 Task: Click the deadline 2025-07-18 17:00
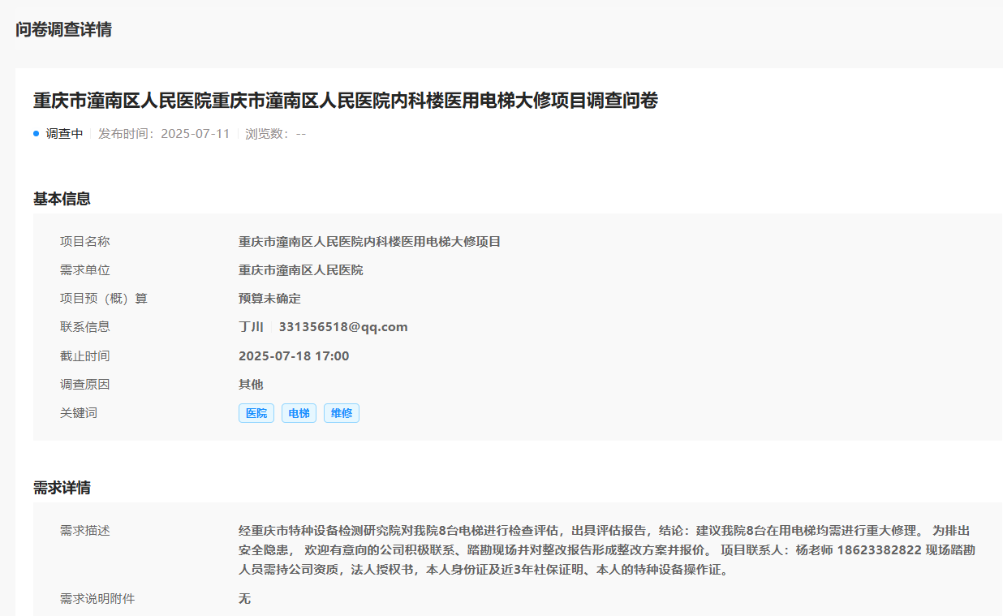294,355
